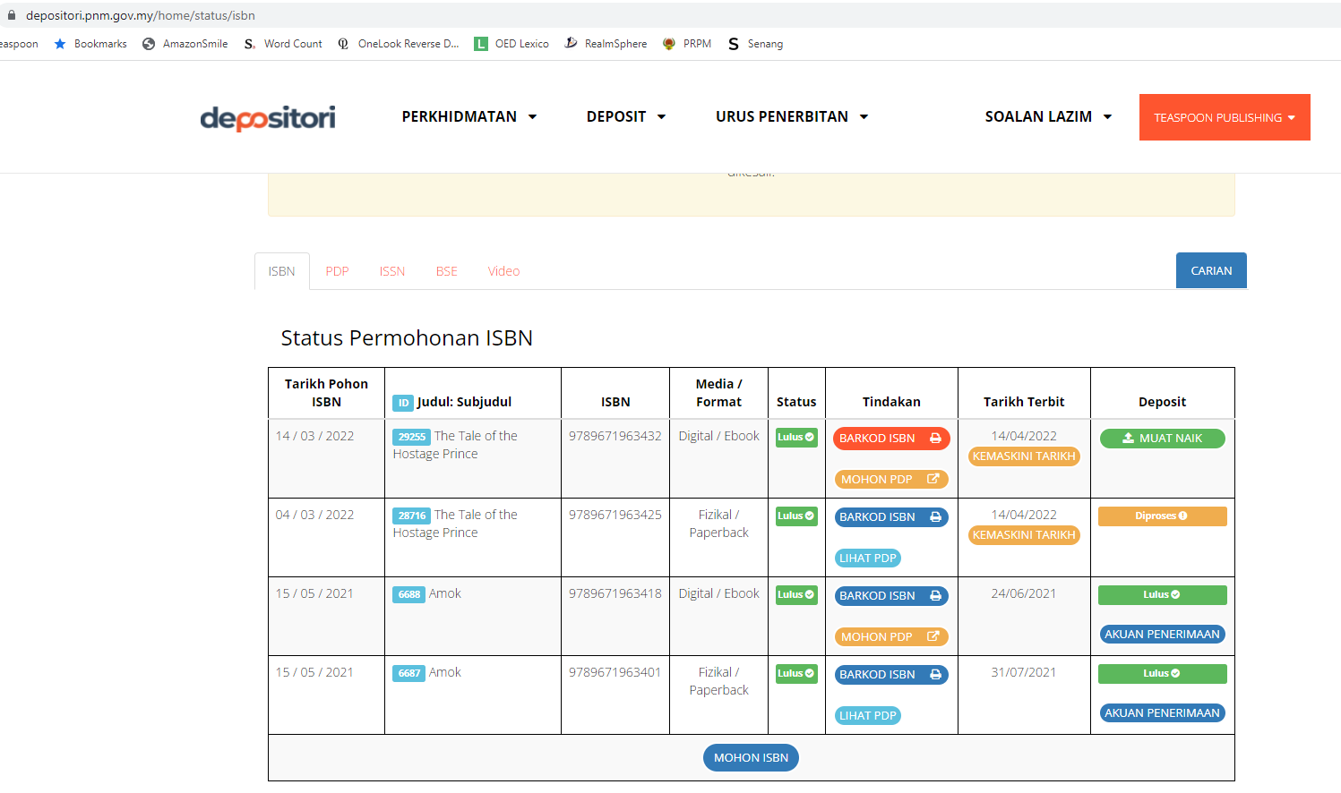Viewport: 1341px width, 793px height.
Task: Open Senang bookmark icon
Action: (x=734, y=44)
